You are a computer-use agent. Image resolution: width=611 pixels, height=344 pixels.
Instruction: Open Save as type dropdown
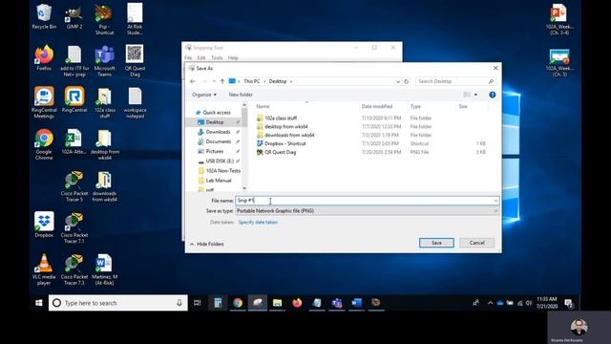click(367, 210)
